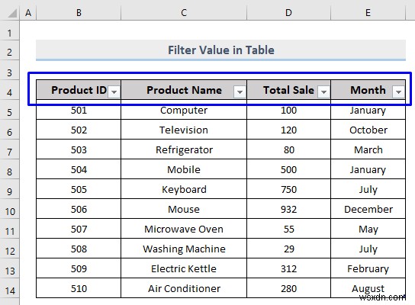Click the December month cell
This screenshot has width=415, height=305.
(368, 209)
